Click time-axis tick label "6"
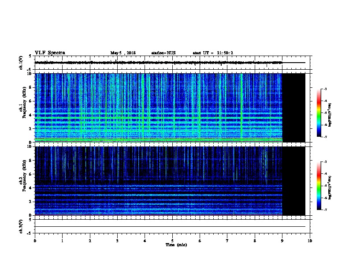This screenshot has height=270, width=349. pos(200,240)
